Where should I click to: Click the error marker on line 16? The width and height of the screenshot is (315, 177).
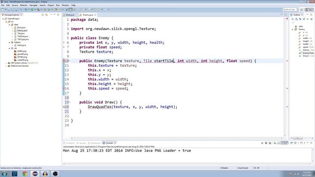(63, 88)
